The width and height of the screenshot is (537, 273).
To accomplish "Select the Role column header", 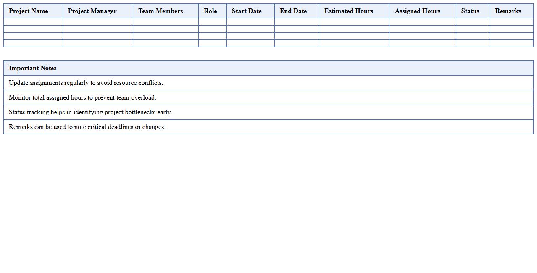I will (x=211, y=11).
